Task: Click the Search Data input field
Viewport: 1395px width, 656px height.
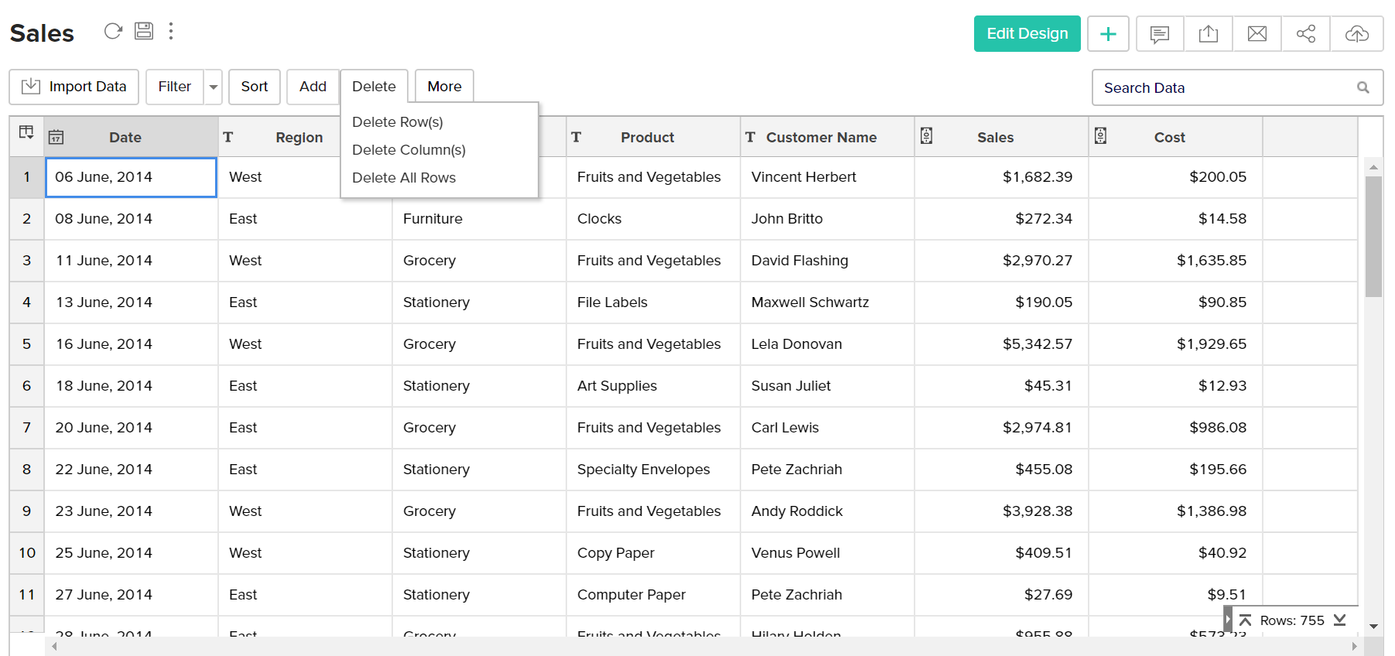Action: pyautogui.click(x=1226, y=88)
